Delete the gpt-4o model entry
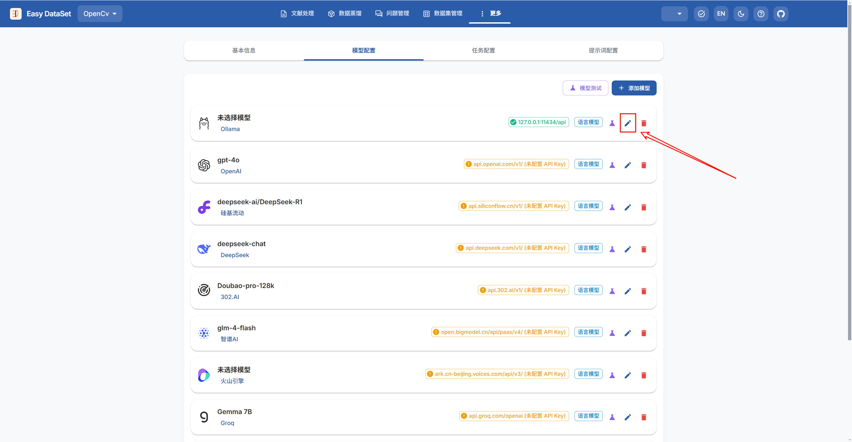The image size is (852, 442). [x=644, y=165]
